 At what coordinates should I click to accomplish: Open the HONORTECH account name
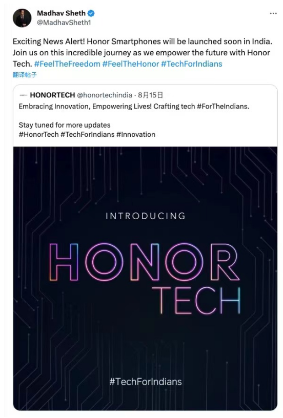tap(52, 95)
